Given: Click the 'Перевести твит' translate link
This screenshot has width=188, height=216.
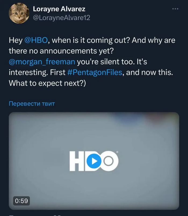Looking at the screenshot, I should pos(32,104).
